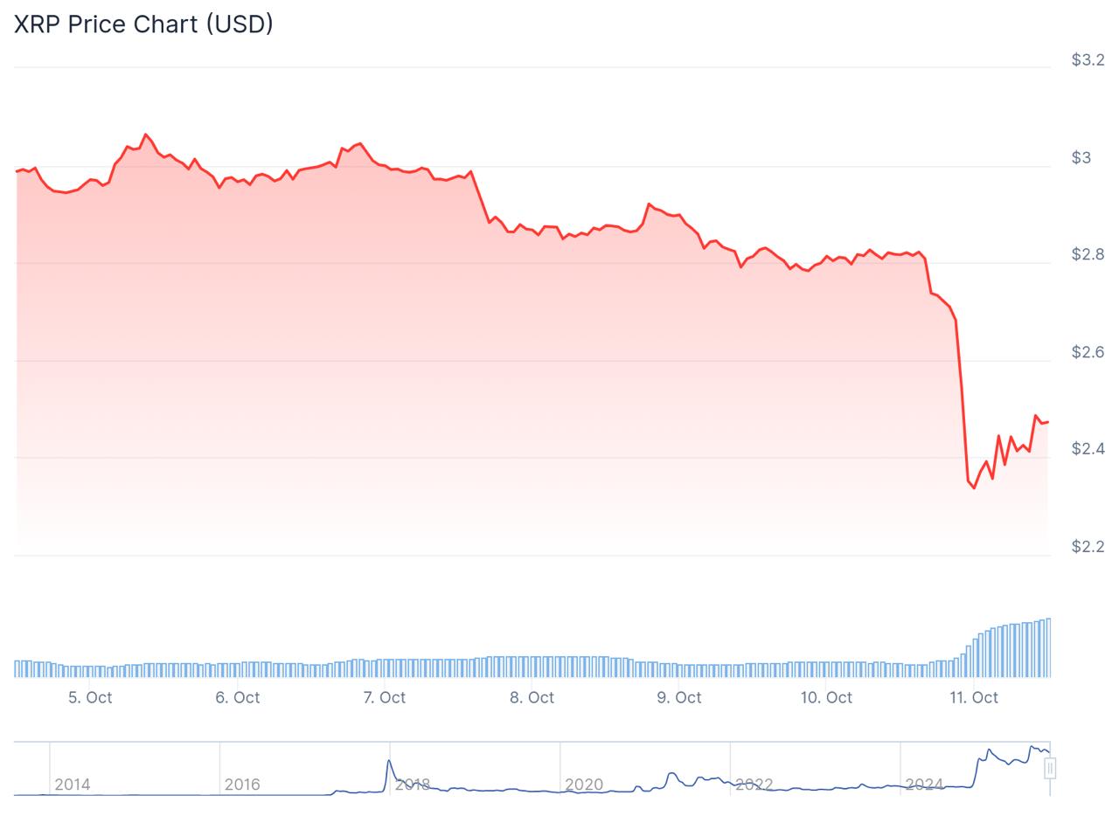Viewport: 1119px width, 816px height.
Task: Click the 2020 label in the navigator
Action: tap(584, 785)
